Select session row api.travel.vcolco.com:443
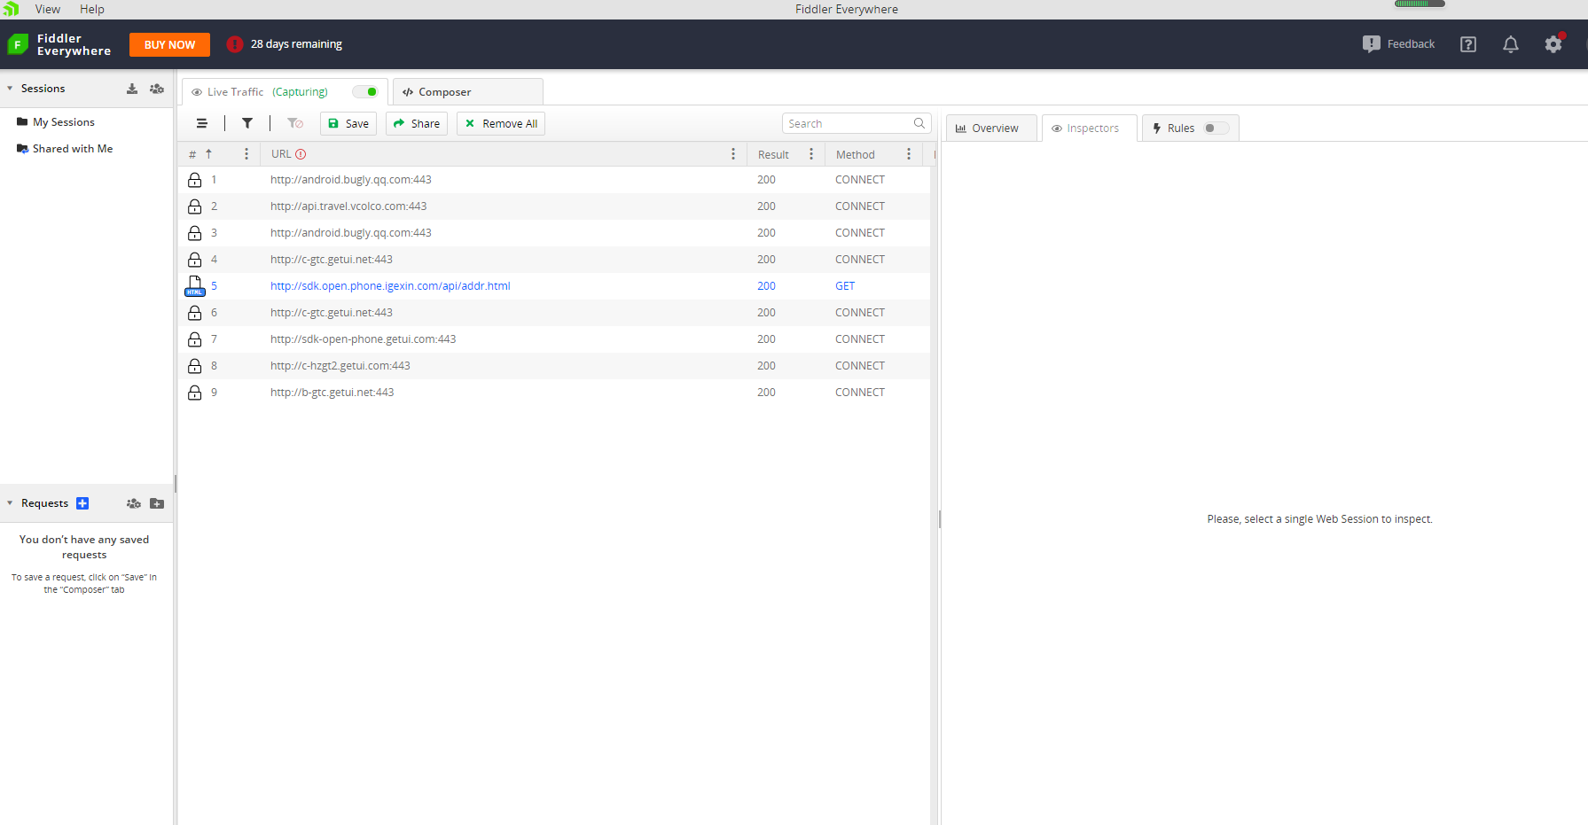This screenshot has width=1588, height=825. pyautogui.click(x=554, y=206)
